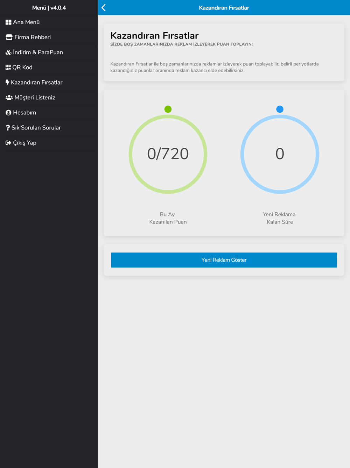This screenshot has height=468, width=350.
Task: Click the Çıkış Yap logout icon
Action: [x=8, y=143]
